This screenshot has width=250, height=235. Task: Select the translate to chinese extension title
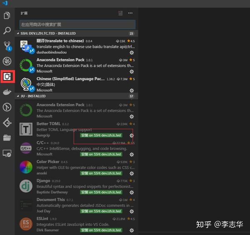click(60, 41)
